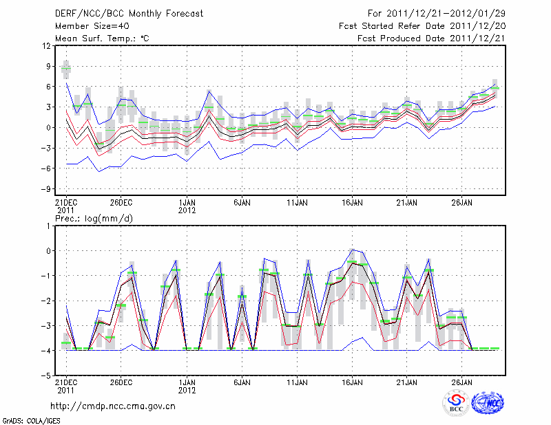Select the Fcst Produced Date line
551x425 pixels.
pyautogui.click(x=430, y=39)
